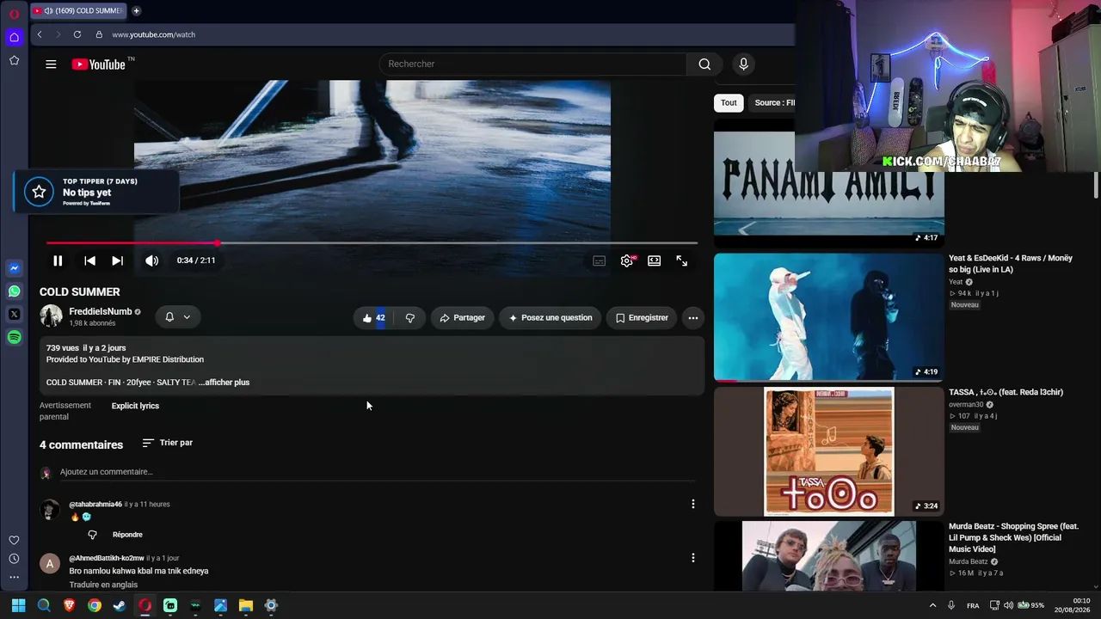
Task: Start voice search with the microphone
Action: click(x=744, y=64)
